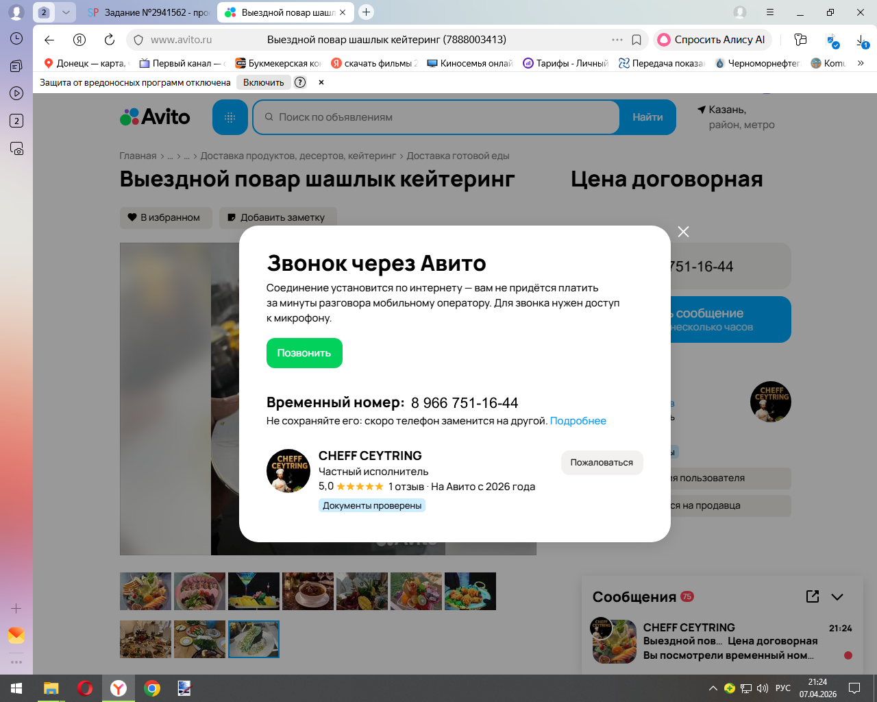Bookmark this page with the address bar flag
The height and width of the screenshot is (702, 877).
click(637, 40)
